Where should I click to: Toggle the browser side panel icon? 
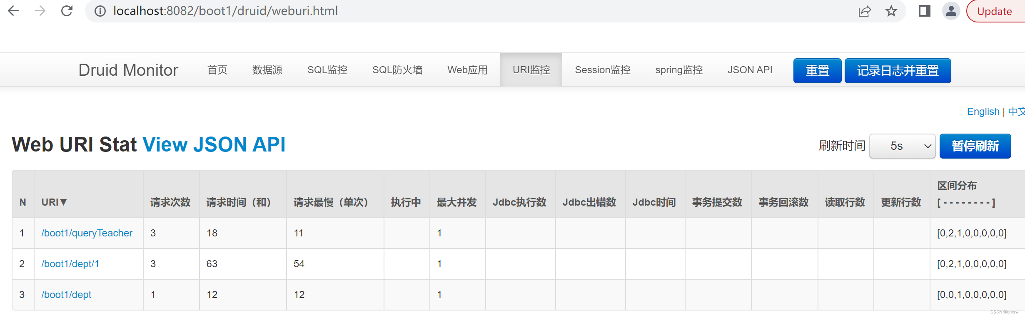coord(925,11)
